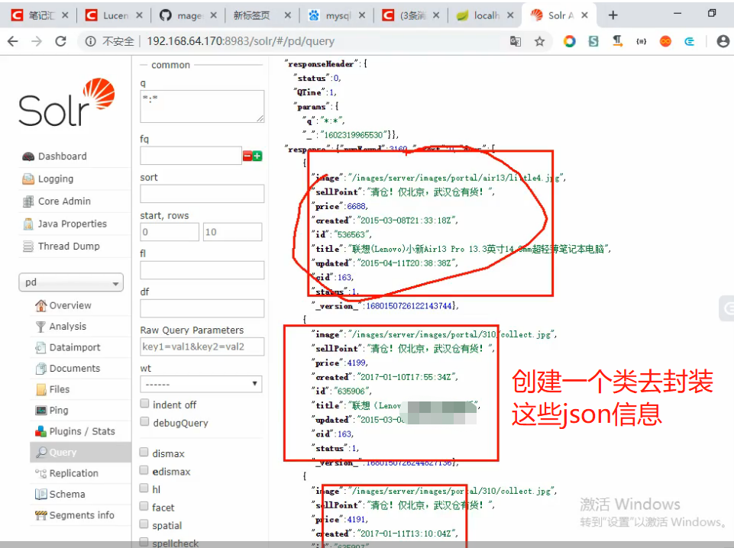Screen dimensions: 734x548
Task: Click the translate page icon
Action: [516, 42]
